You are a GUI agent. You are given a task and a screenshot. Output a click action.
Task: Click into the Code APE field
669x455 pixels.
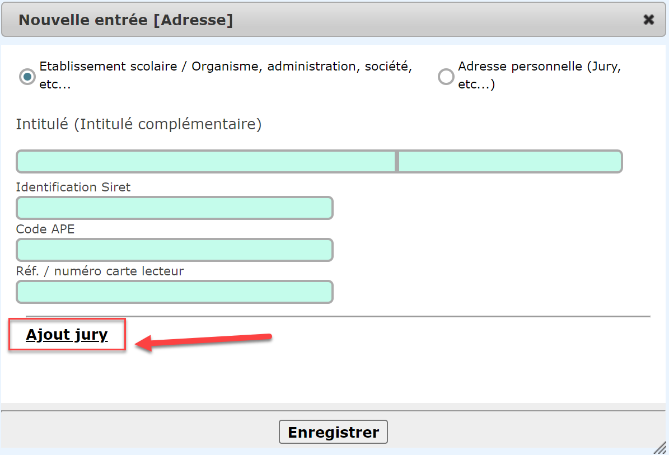[175, 250]
